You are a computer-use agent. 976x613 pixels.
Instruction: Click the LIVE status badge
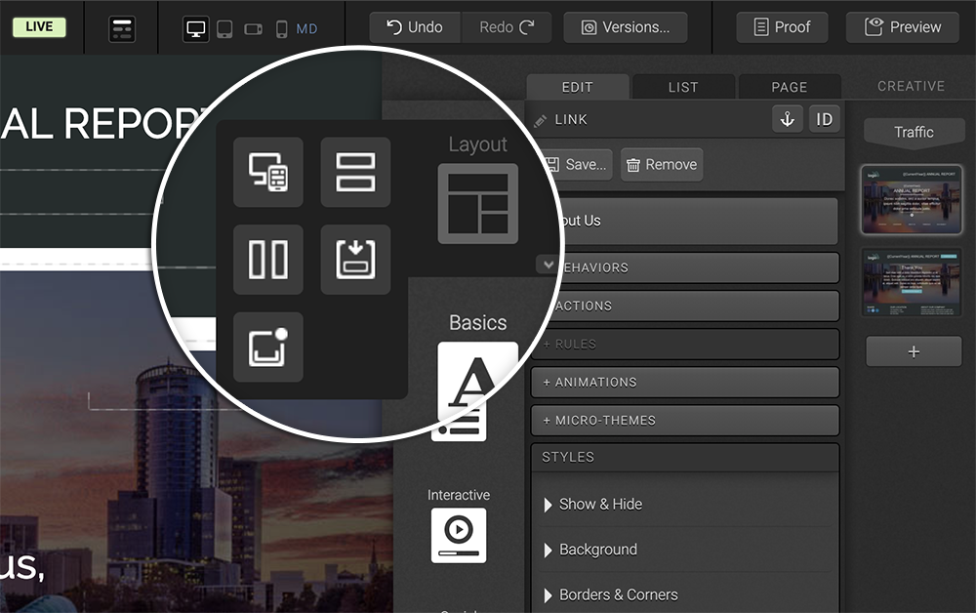point(39,26)
